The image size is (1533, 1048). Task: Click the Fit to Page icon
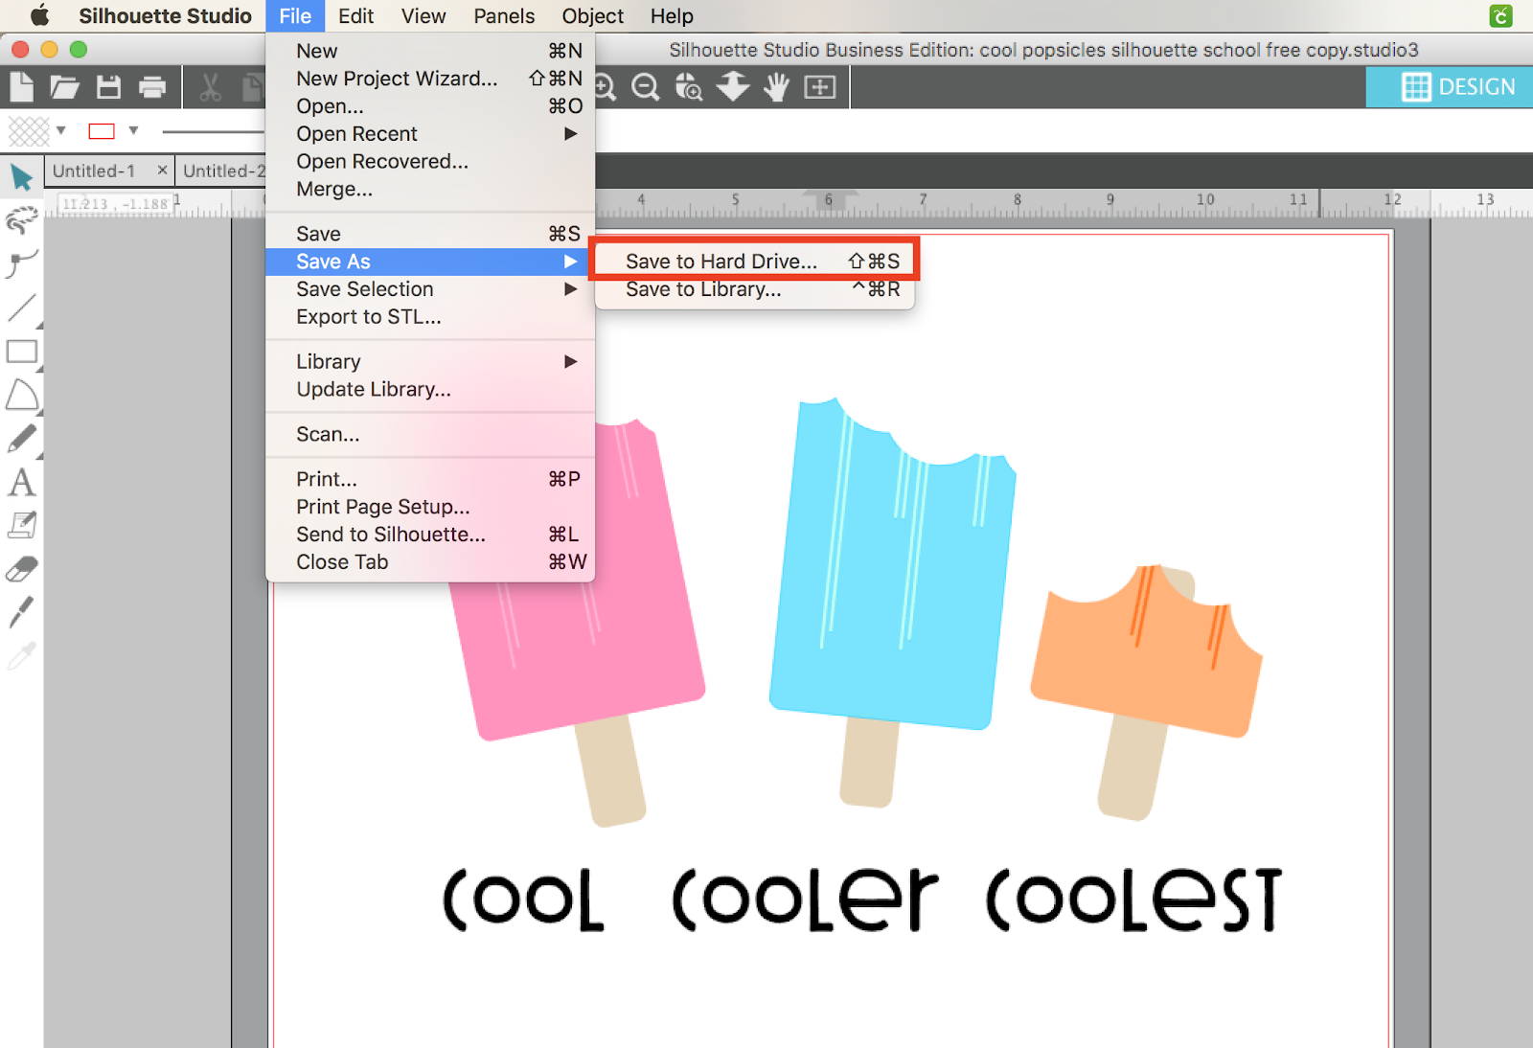pyautogui.click(x=820, y=87)
